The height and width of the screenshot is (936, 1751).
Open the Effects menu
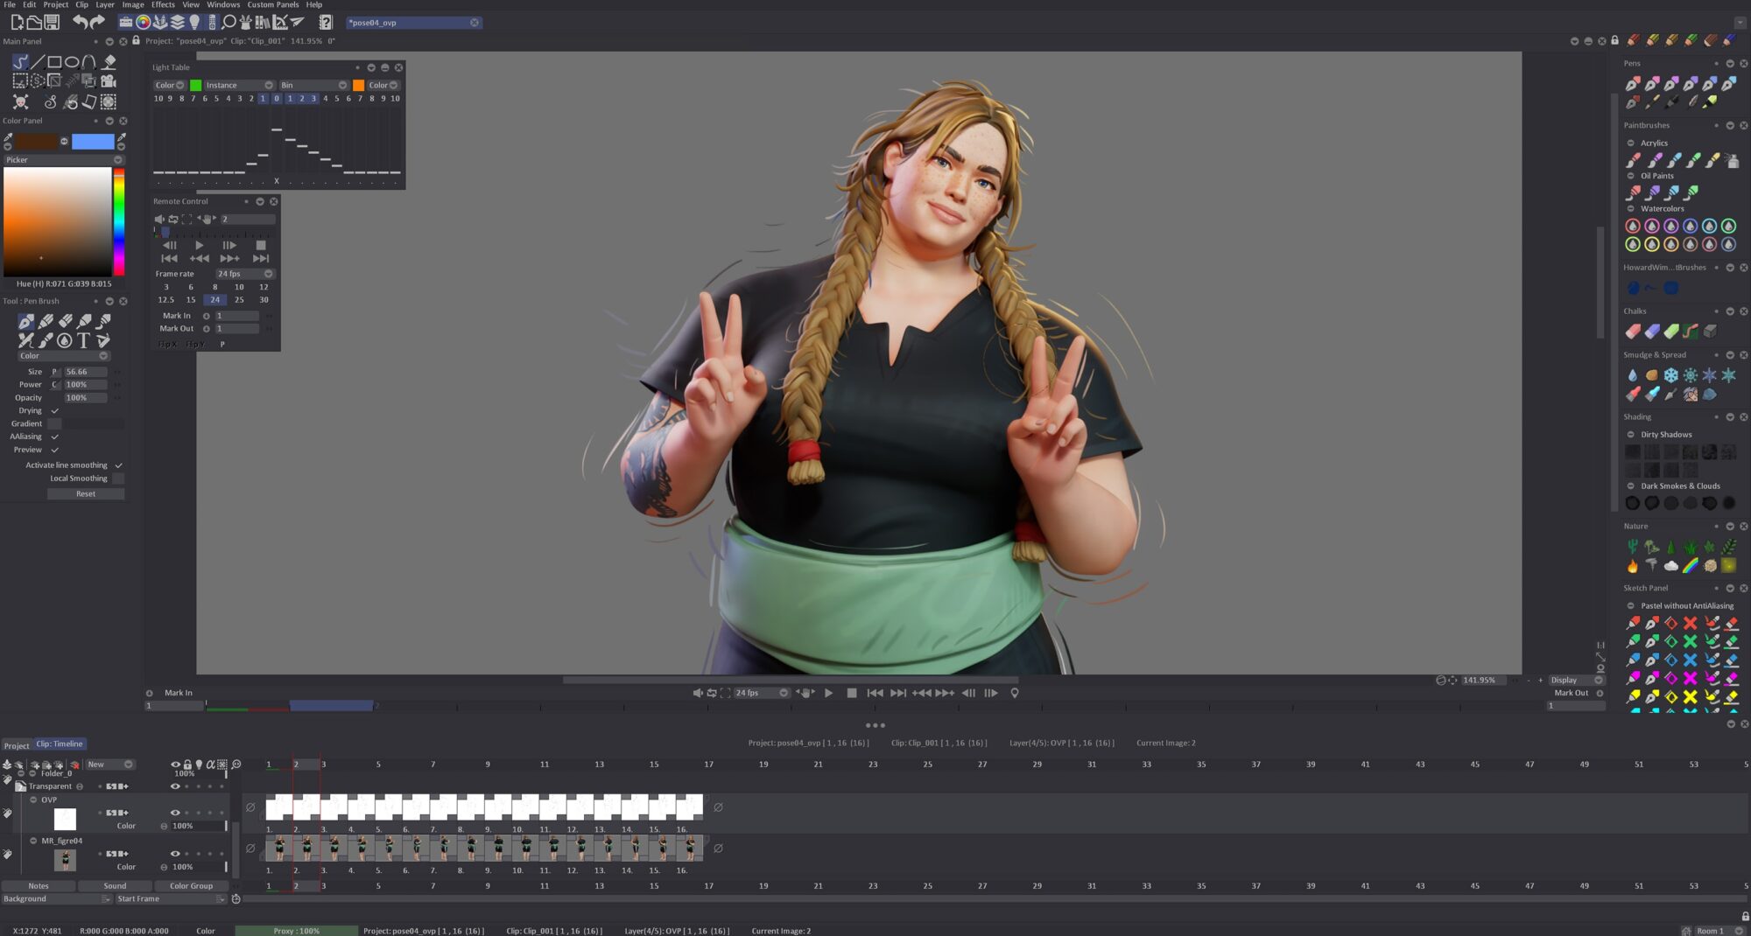tap(163, 5)
